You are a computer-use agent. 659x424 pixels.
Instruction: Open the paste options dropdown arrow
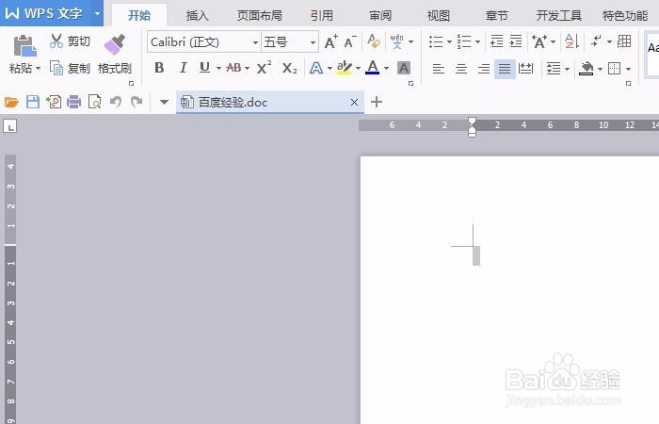tap(38, 68)
